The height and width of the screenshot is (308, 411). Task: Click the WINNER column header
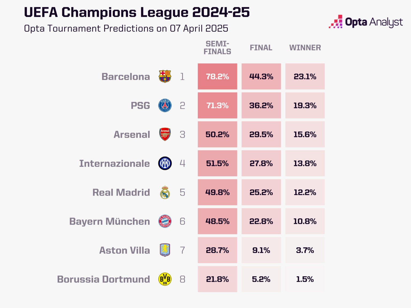pos(305,48)
